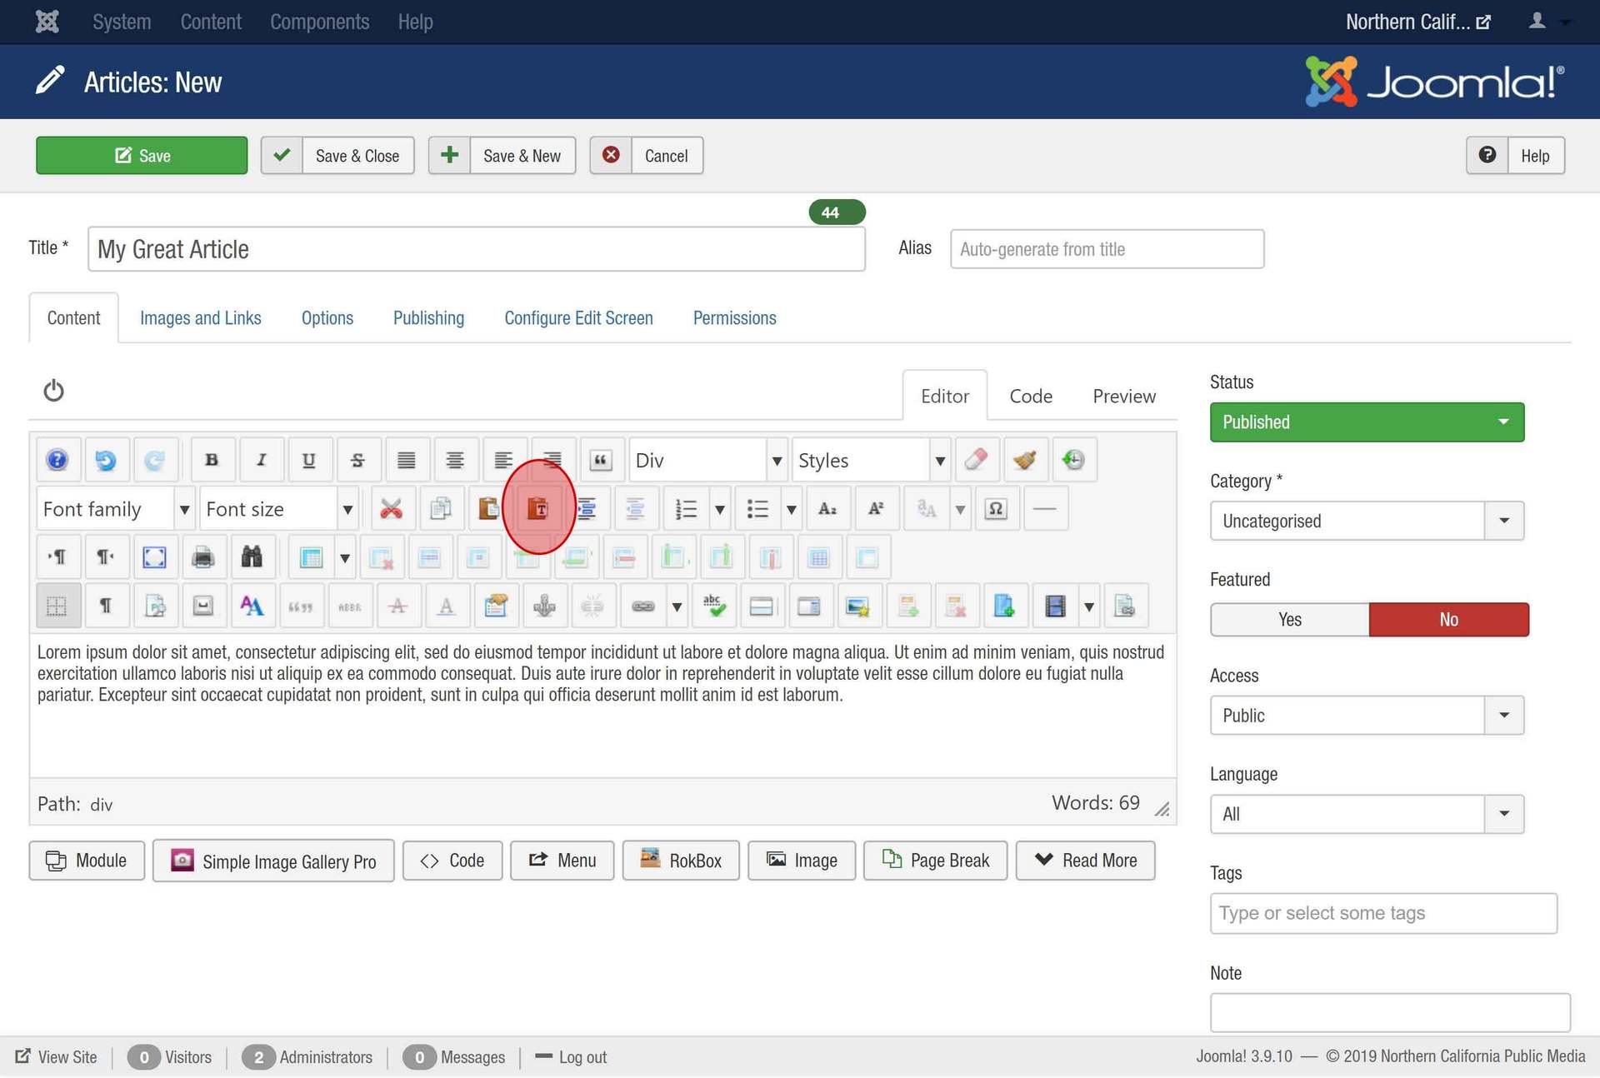Click the undo arrow icon

[x=106, y=460]
